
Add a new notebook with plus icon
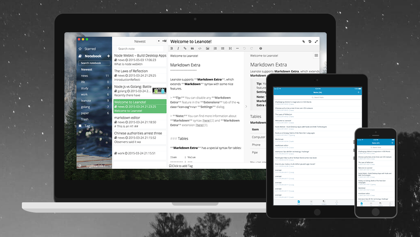tap(109, 56)
